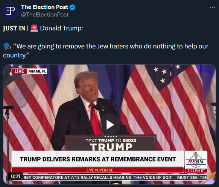Click the red LIVE badge in video
The image size is (219, 187).
[x=19, y=71]
